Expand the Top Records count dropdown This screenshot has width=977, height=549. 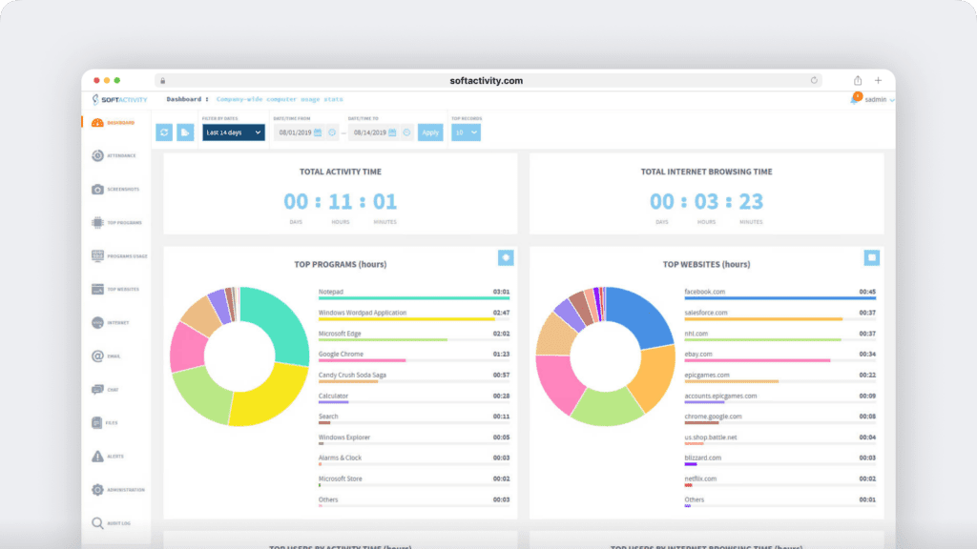pyautogui.click(x=465, y=132)
